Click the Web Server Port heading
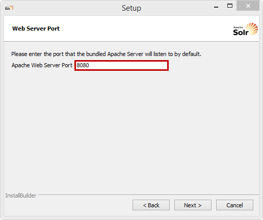 point(36,29)
